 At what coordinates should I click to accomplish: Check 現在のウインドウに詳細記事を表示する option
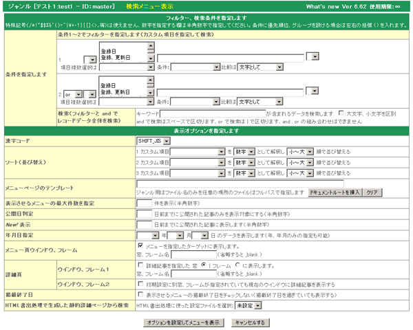140,284
